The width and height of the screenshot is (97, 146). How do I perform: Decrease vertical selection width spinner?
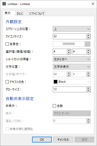(88, 53)
